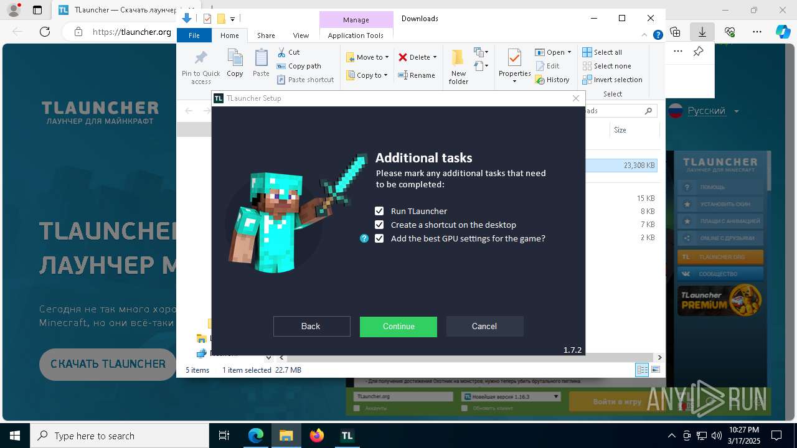Screen dimensions: 797x448
Task: Click Cancel in TLauncher Setup
Action: (484, 326)
